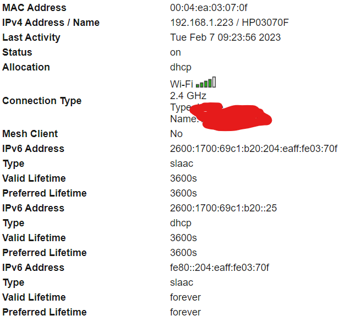The width and height of the screenshot is (345, 321).
Task: Click the dhcp value beside Allocation
Action: pyautogui.click(x=180, y=67)
